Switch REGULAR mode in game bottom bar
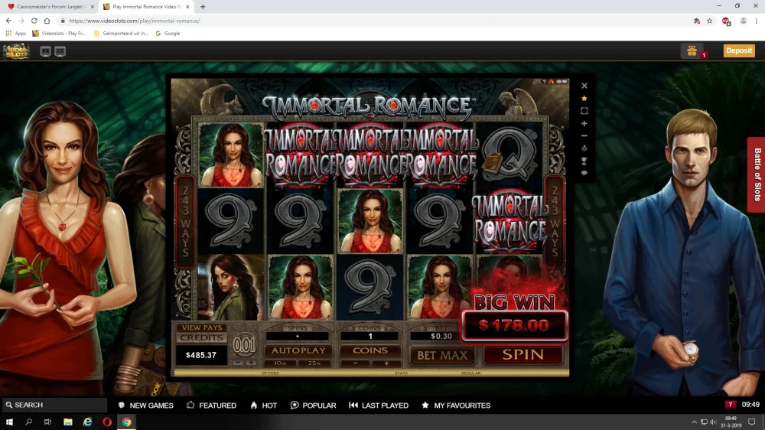Screen dimensions: 765x430 click(x=470, y=373)
